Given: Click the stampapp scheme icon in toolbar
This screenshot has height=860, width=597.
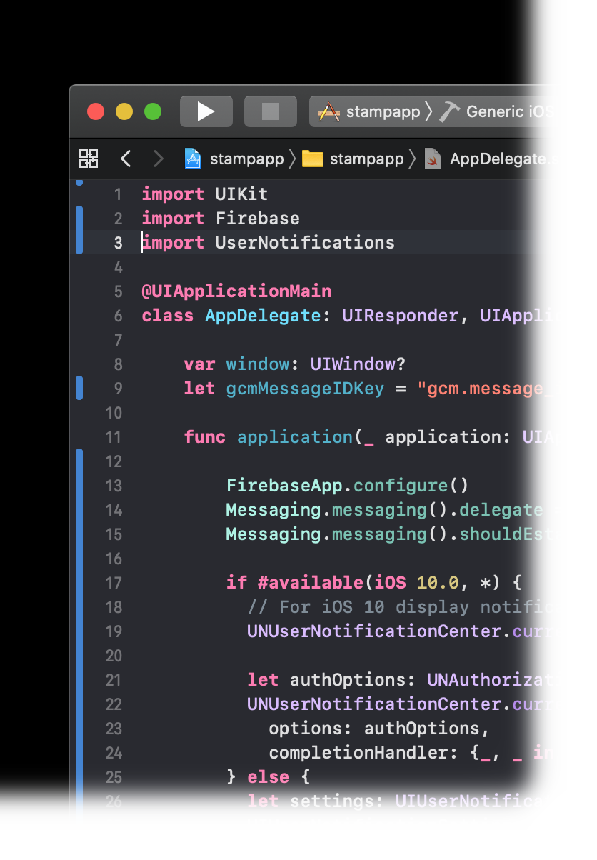Looking at the screenshot, I should [x=328, y=112].
